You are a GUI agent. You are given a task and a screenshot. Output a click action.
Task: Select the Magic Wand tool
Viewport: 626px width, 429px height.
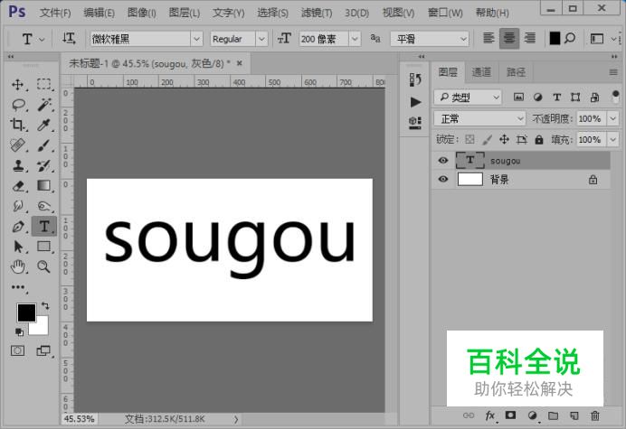pyautogui.click(x=43, y=105)
